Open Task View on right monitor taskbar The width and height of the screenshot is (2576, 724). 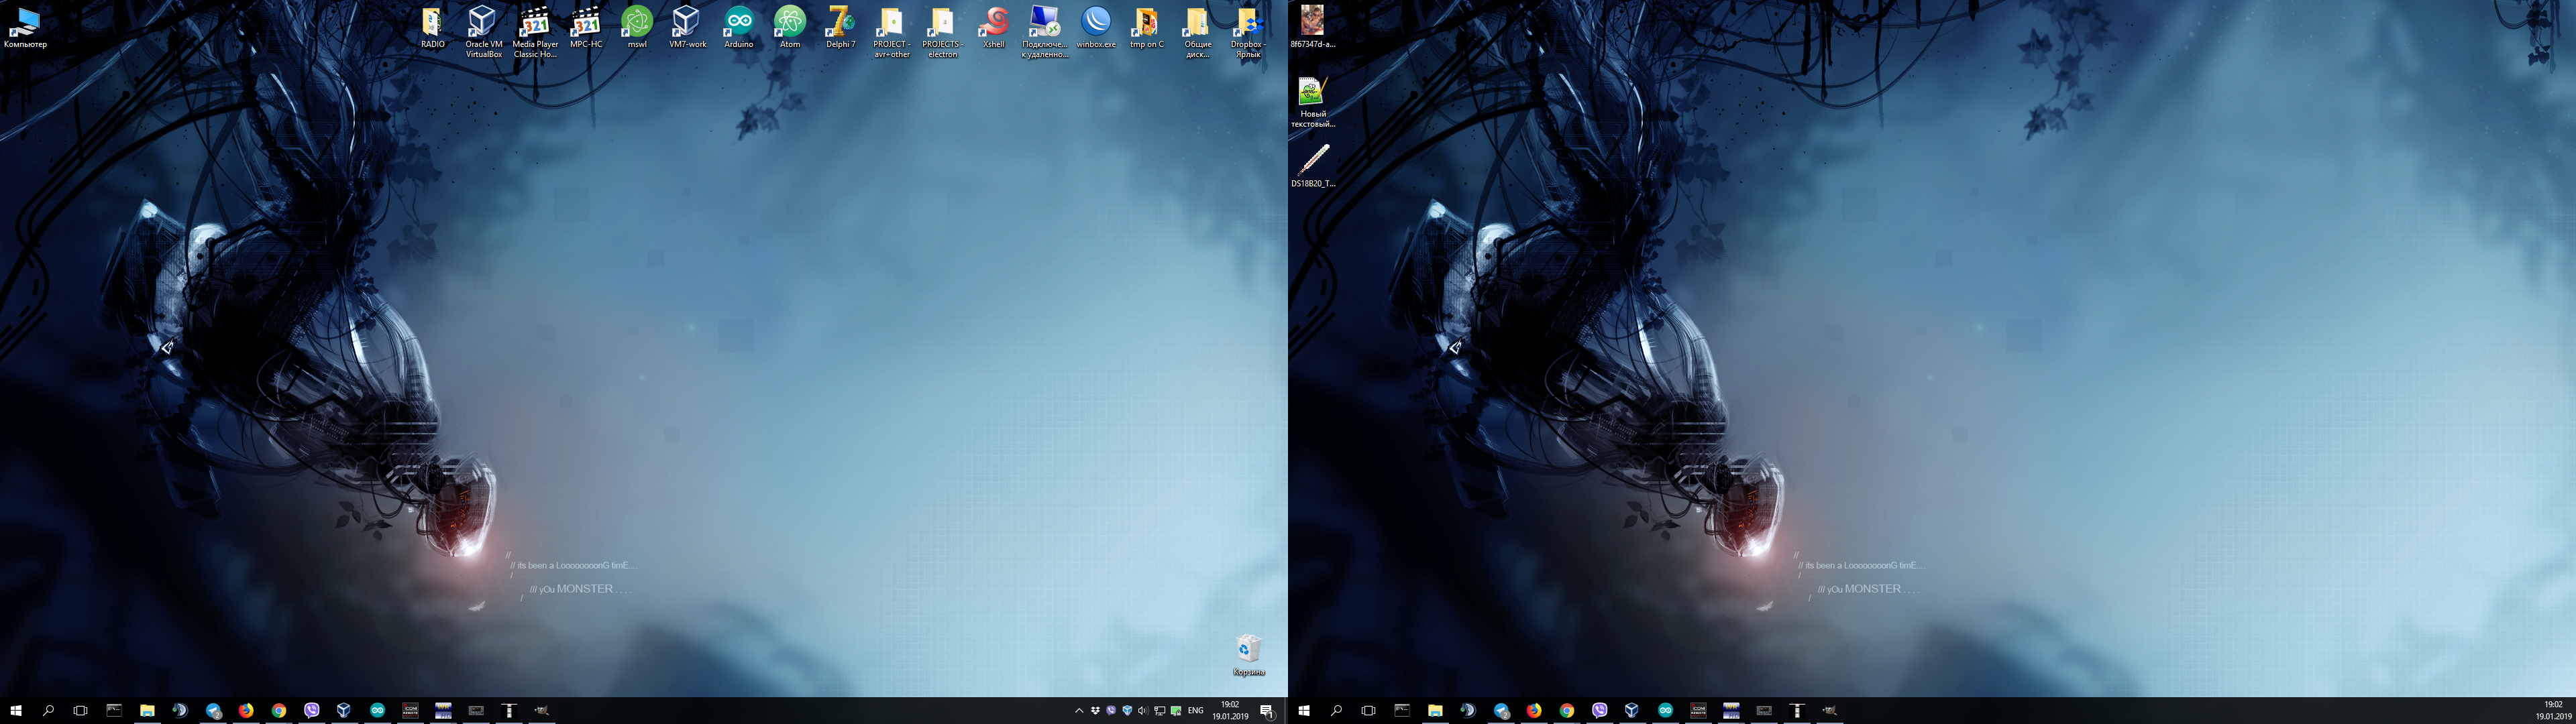click(1368, 710)
